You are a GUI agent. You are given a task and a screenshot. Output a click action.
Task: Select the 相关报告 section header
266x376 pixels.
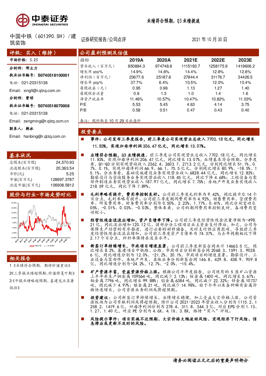pos(20,258)
